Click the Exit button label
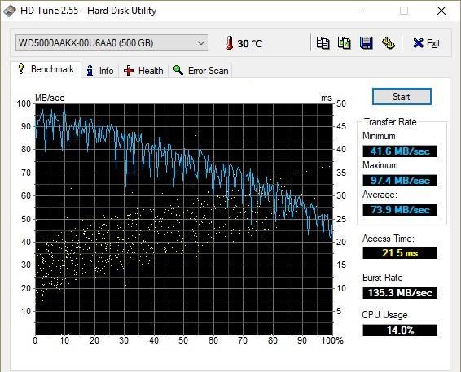This screenshot has width=461, height=372. 433,43
